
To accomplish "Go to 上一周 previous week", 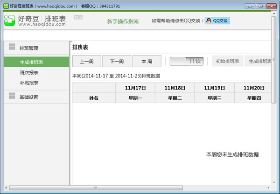I will coord(87,61).
